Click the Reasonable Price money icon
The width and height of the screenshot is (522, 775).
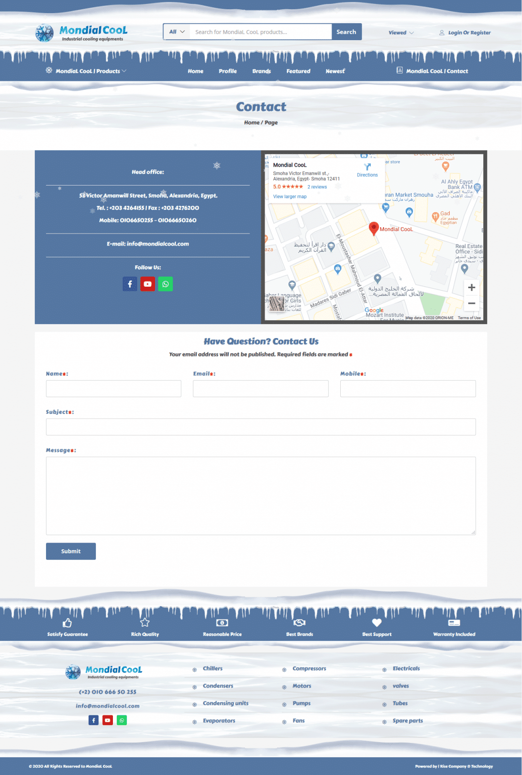tap(222, 622)
